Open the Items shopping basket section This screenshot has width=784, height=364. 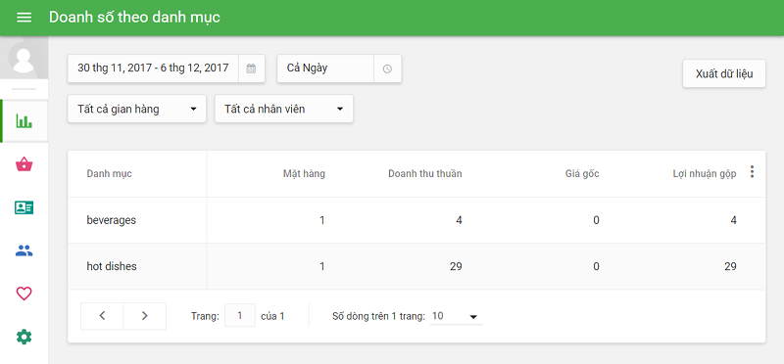(x=24, y=163)
